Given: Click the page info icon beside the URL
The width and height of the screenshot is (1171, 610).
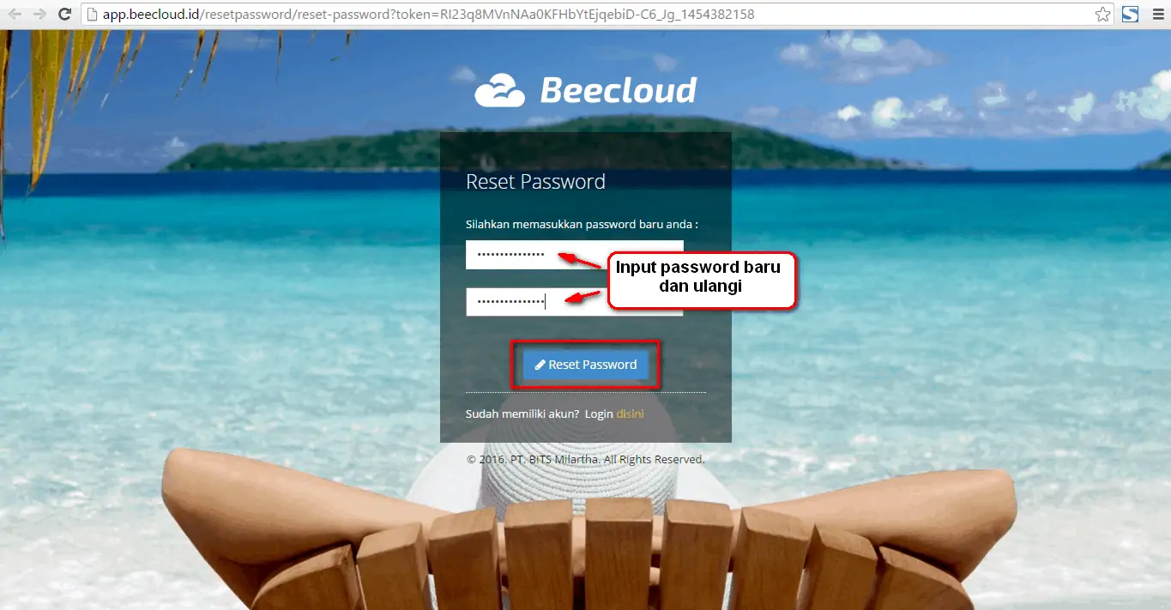Looking at the screenshot, I should click(93, 15).
